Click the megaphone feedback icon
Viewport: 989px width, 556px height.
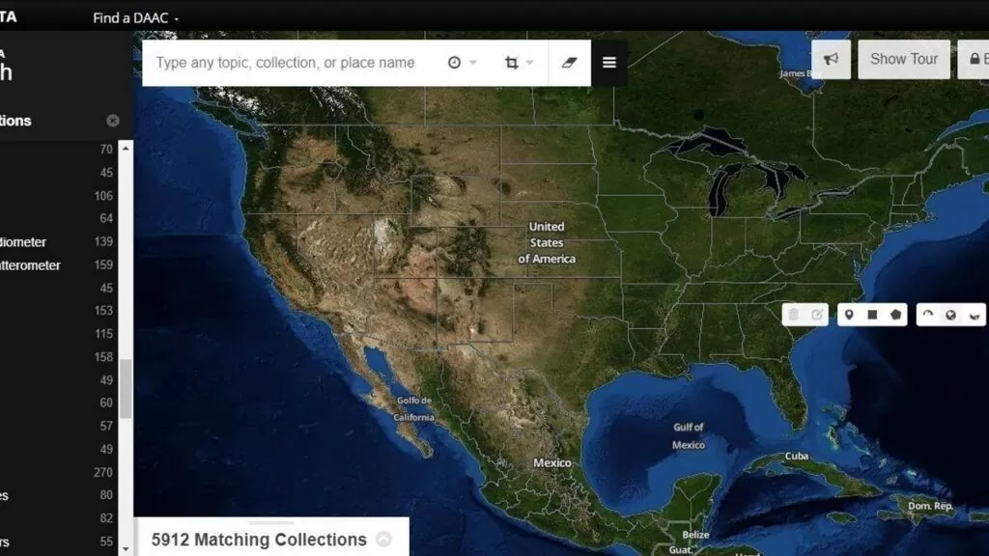831,59
